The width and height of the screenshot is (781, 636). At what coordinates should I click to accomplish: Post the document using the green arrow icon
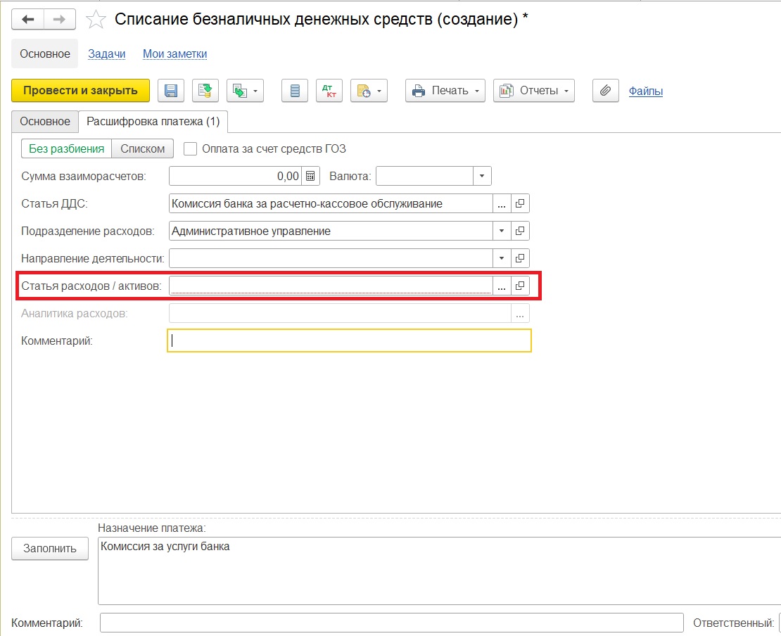coord(205,91)
